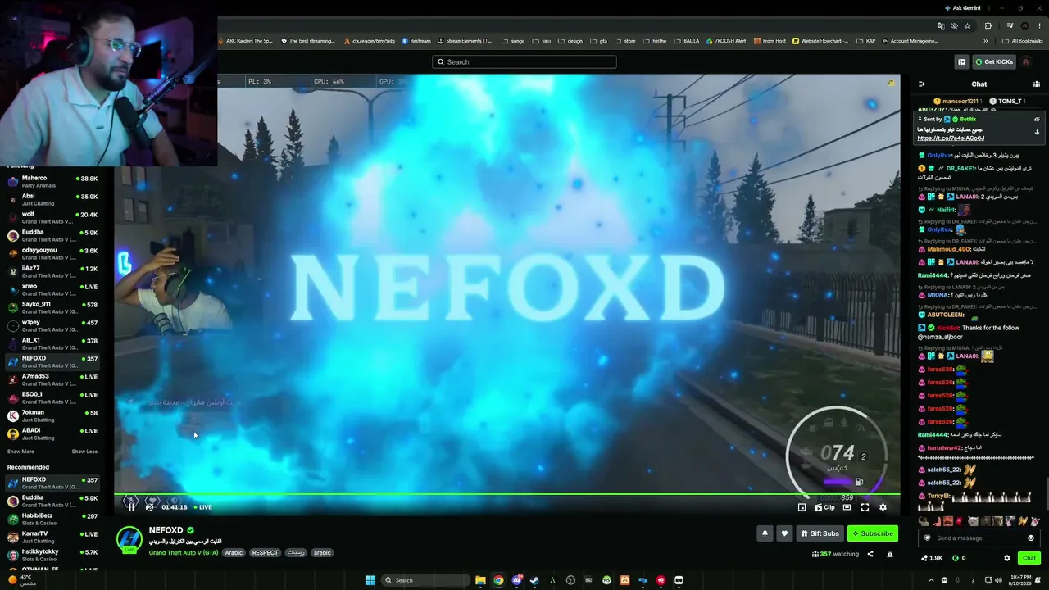Select the Arabic tag under stream title

[234, 552]
